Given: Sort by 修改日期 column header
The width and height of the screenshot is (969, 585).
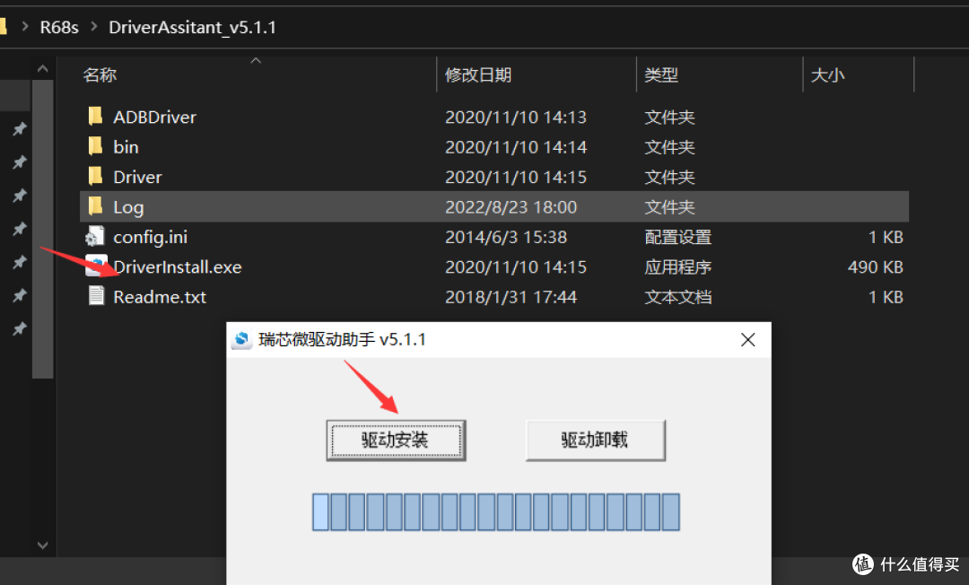Looking at the screenshot, I should pyautogui.click(x=477, y=74).
